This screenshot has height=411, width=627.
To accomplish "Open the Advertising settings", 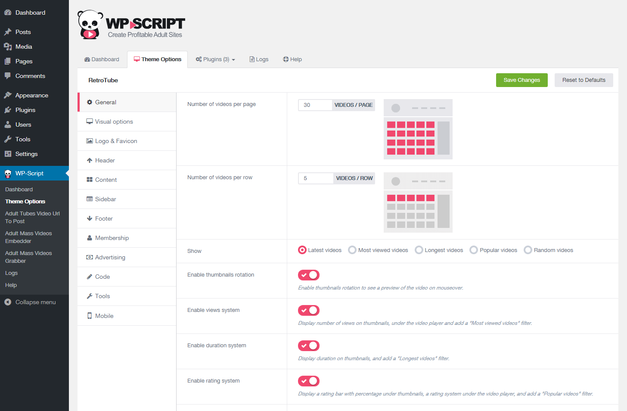I will tap(109, 257).
